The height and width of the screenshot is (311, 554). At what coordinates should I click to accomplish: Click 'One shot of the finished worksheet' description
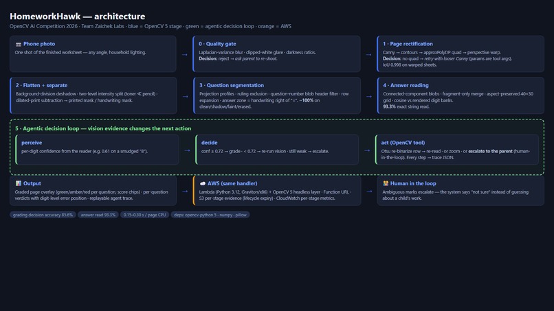point(80,53)
